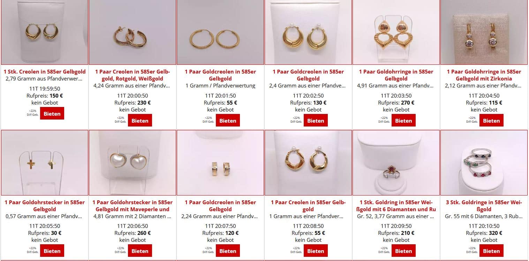529x261 pixels.
Task: Open '1 Stk. Goldring mit 6 Diamanten' title
Action: (396, 206)
